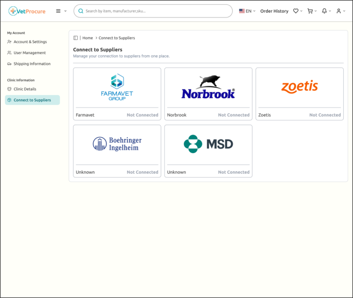Click the Connect to Suppliers sidebar icon
This screenshot has width=353, height=298.
tap(9, 100)
